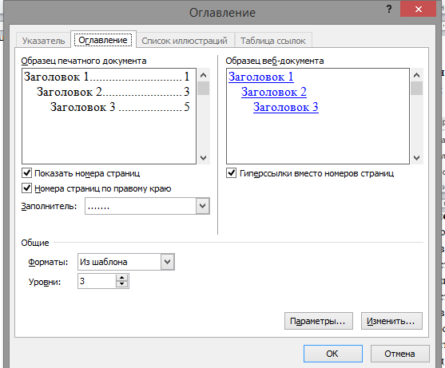Screen dimensions: 445x368
Task: Cancel with the Отмена button
Action: (x=400, y=354)
